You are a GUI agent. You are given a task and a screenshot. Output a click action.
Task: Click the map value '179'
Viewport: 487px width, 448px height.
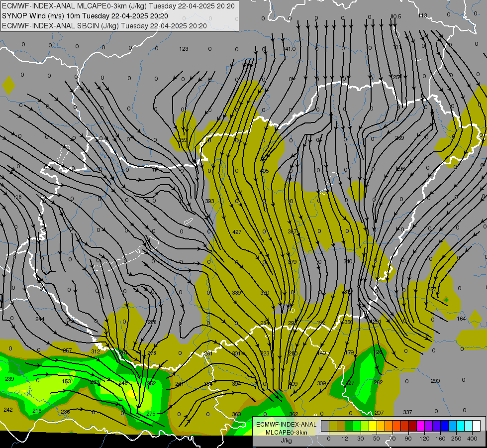(x=349, y=352)
